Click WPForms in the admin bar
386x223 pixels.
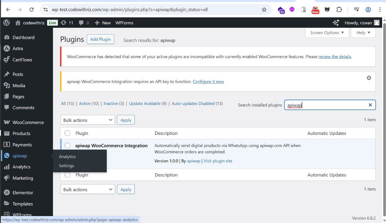[x=124, y=23]
